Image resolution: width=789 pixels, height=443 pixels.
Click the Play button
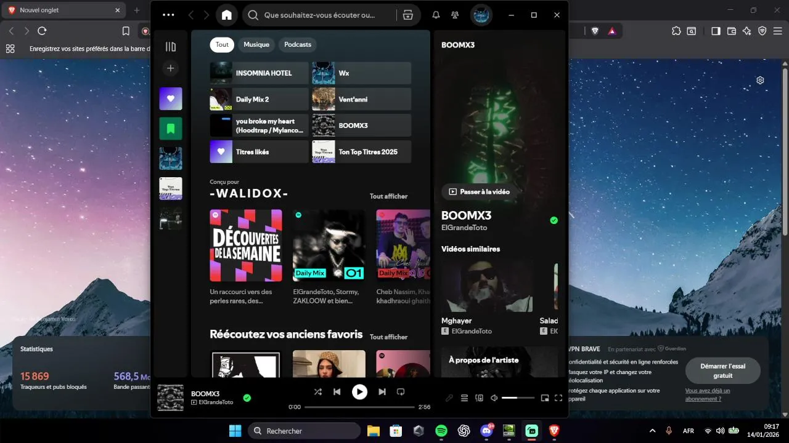point(359,391)
